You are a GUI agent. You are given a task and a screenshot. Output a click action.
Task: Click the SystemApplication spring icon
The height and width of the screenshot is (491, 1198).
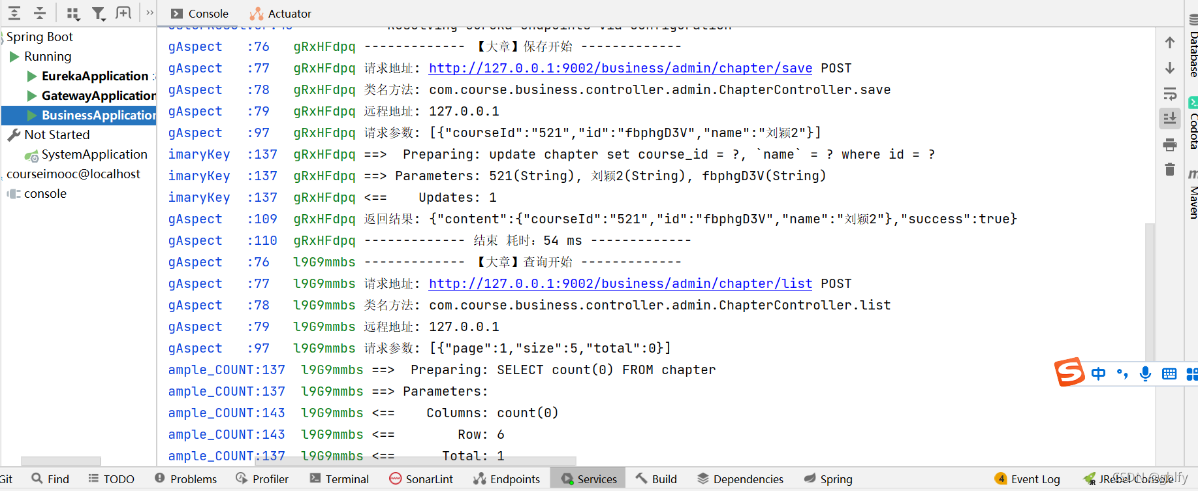(x=31, y=155)
